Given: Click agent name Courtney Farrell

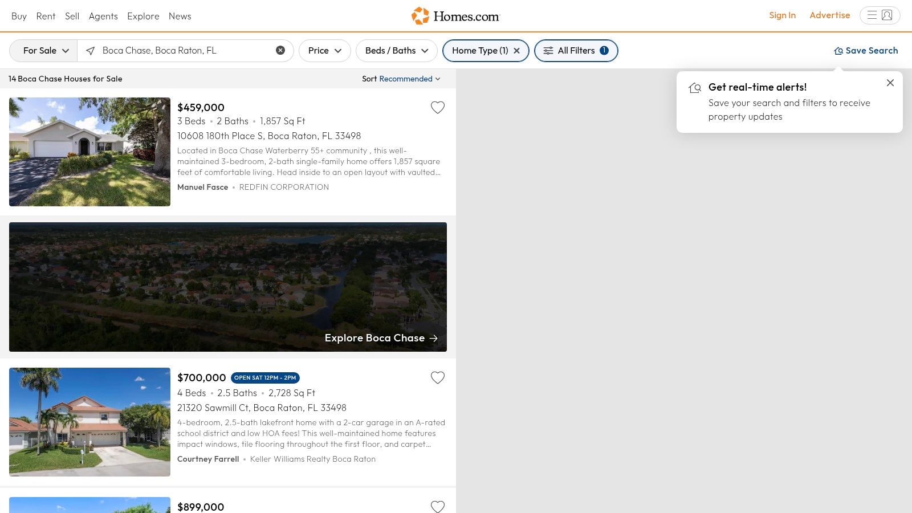Looking at the screenshot, I should pyautogui.click(x=208, y=459).
